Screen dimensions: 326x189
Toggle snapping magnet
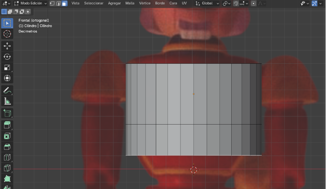pos(236,3)
